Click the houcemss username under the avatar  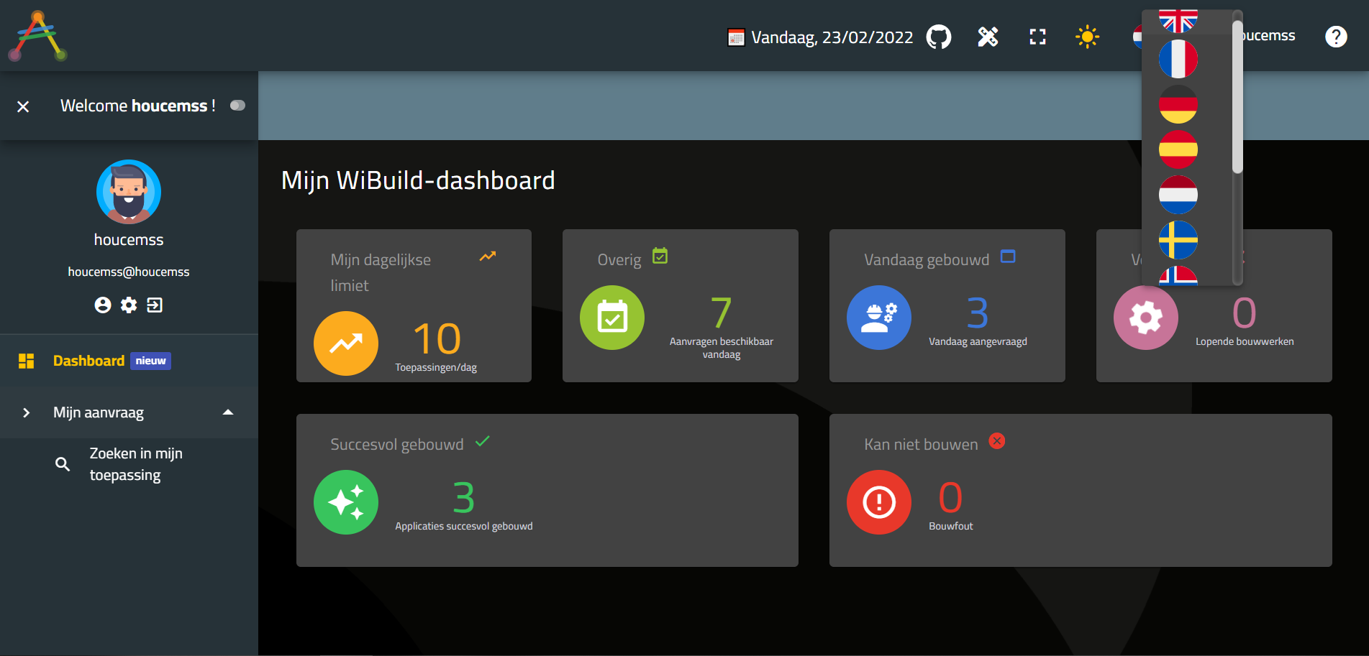(x=129, y=240)
